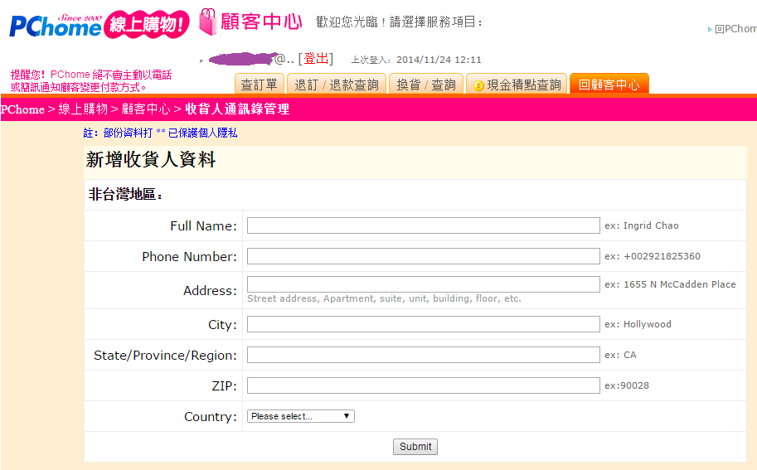The width and height of the screenshot is (757, 470).
Task: Switch to 退訂 / 退款查詢 tab
Action: 336,85
